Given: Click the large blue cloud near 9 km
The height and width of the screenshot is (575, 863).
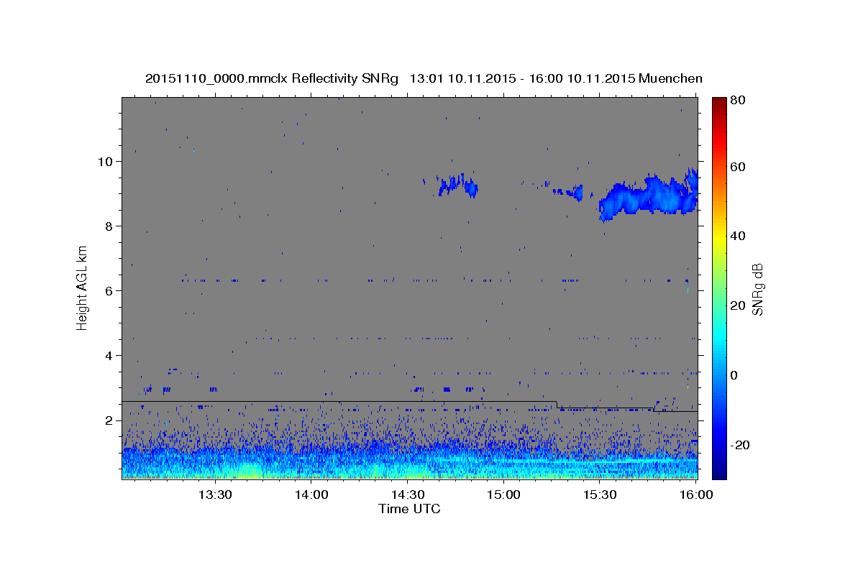Looking at the screenshot, I should pyautogui.click(x=648, y=196).
